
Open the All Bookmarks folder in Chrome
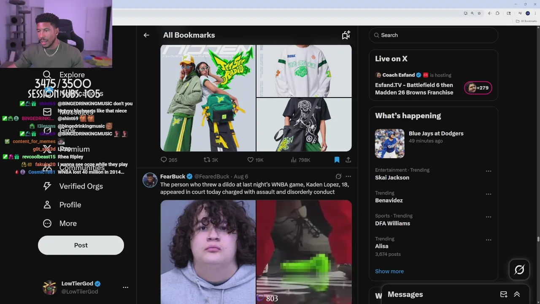click(x=526, y=21)
